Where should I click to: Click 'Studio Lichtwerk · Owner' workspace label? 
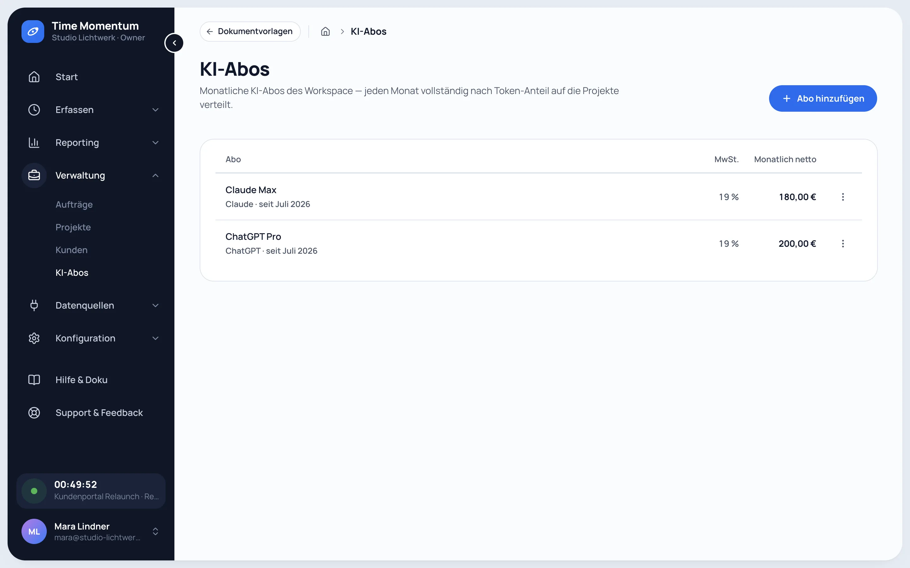(x=99, y=38)
